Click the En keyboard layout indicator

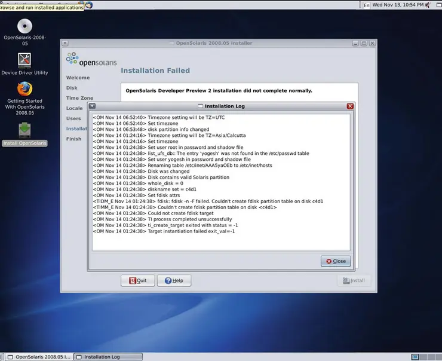click(x=366, y=5)
